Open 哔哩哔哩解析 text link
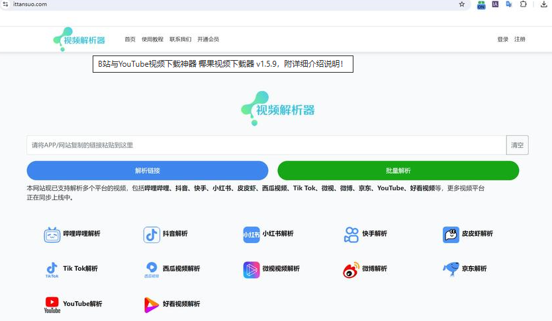Screen dimensions: 552x321 tap(81, 234)
